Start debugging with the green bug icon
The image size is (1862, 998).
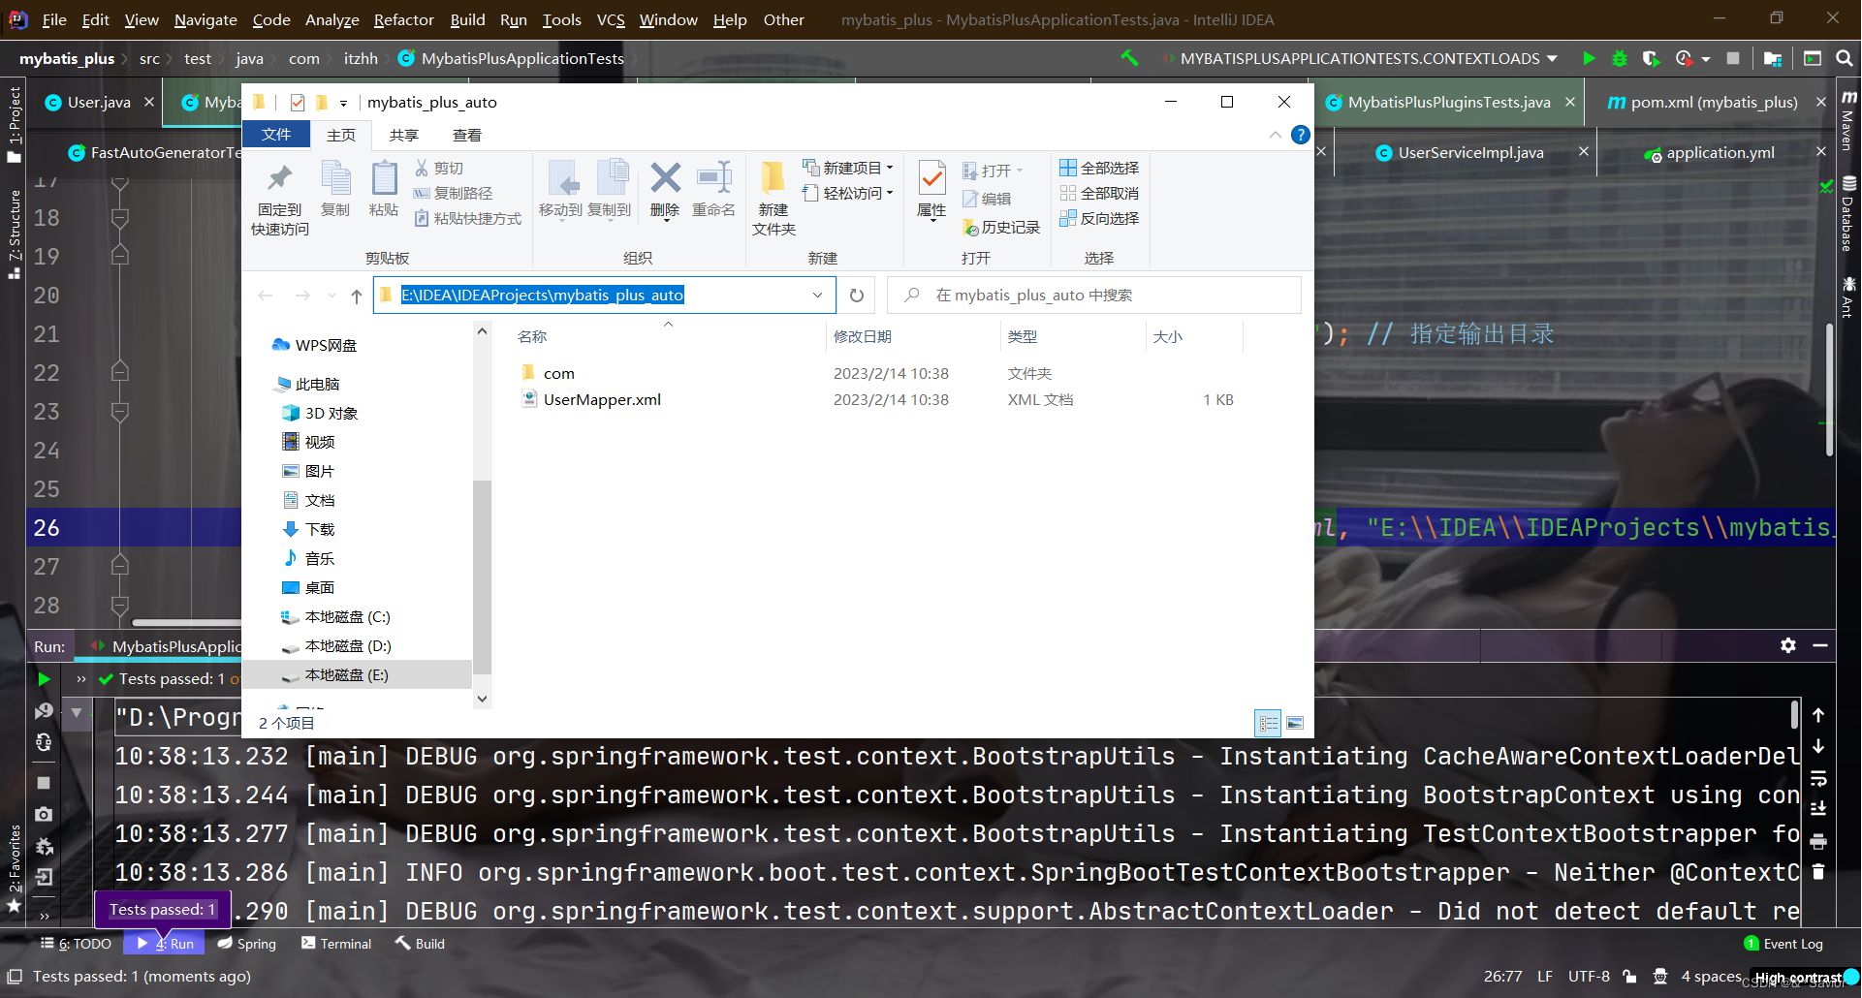pos(1619,58)
